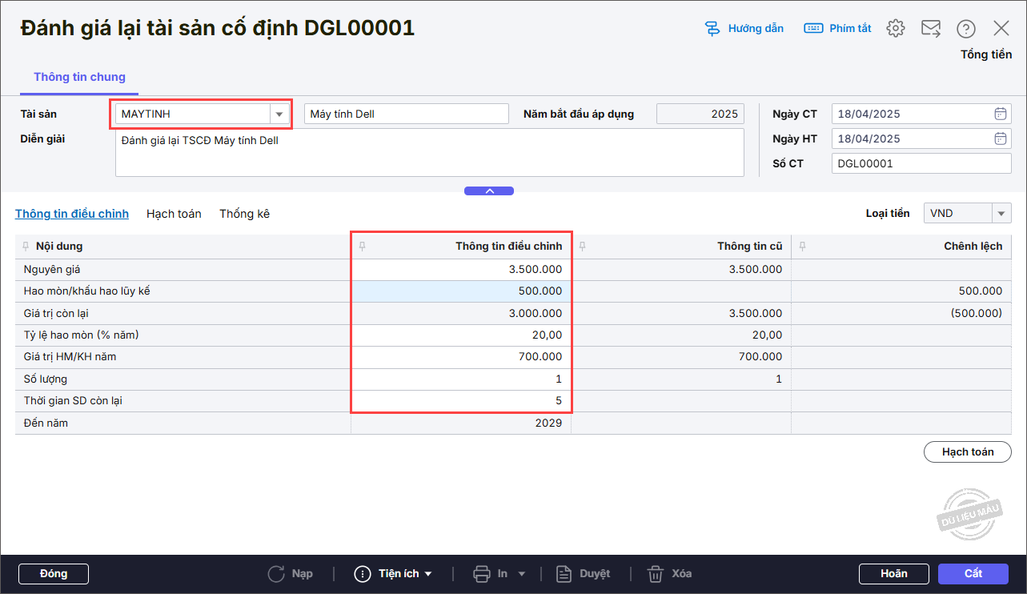Open calendar picker for Ngày HT

click(x=1000, y=138)
